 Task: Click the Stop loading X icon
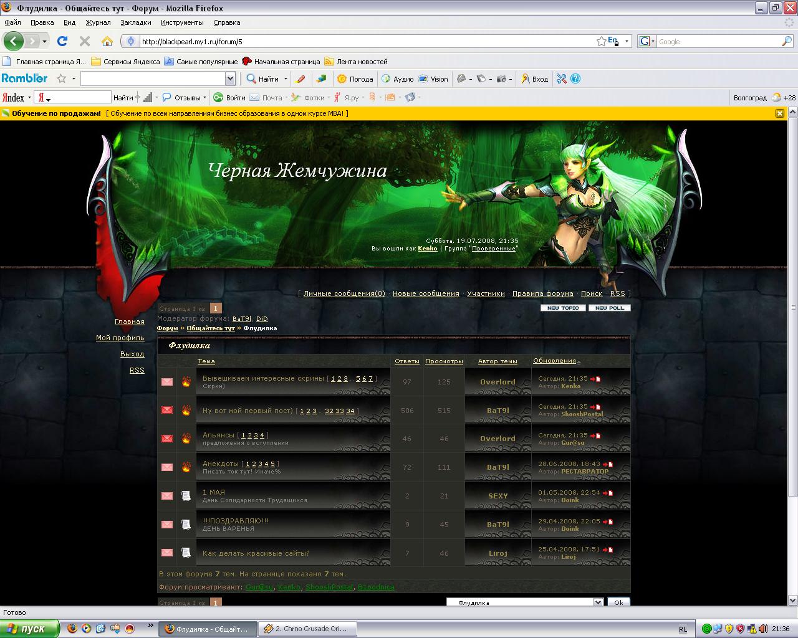pyautogui.click(x=85, y=41)
